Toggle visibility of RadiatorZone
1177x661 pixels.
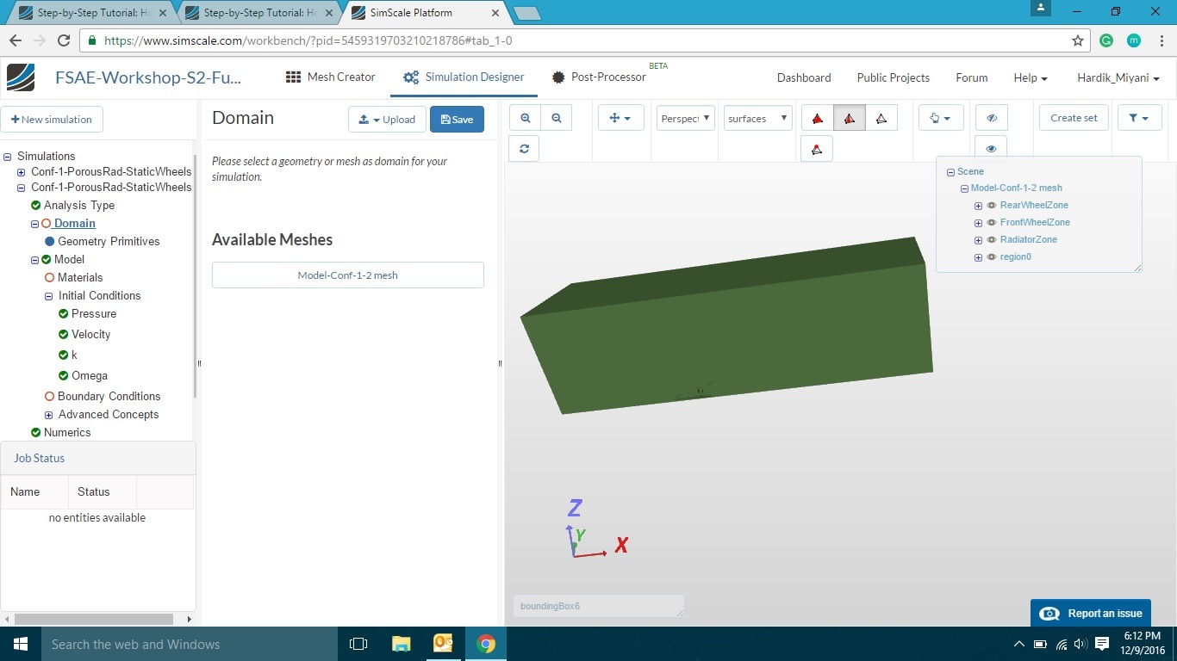click(992, 240)
